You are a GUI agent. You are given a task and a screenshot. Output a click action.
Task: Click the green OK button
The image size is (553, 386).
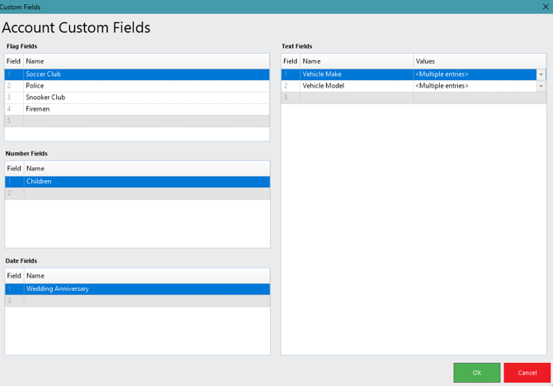[x=476, y=373]
